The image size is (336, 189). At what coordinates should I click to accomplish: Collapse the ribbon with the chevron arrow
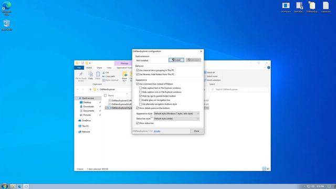click(x=265, y=68)
